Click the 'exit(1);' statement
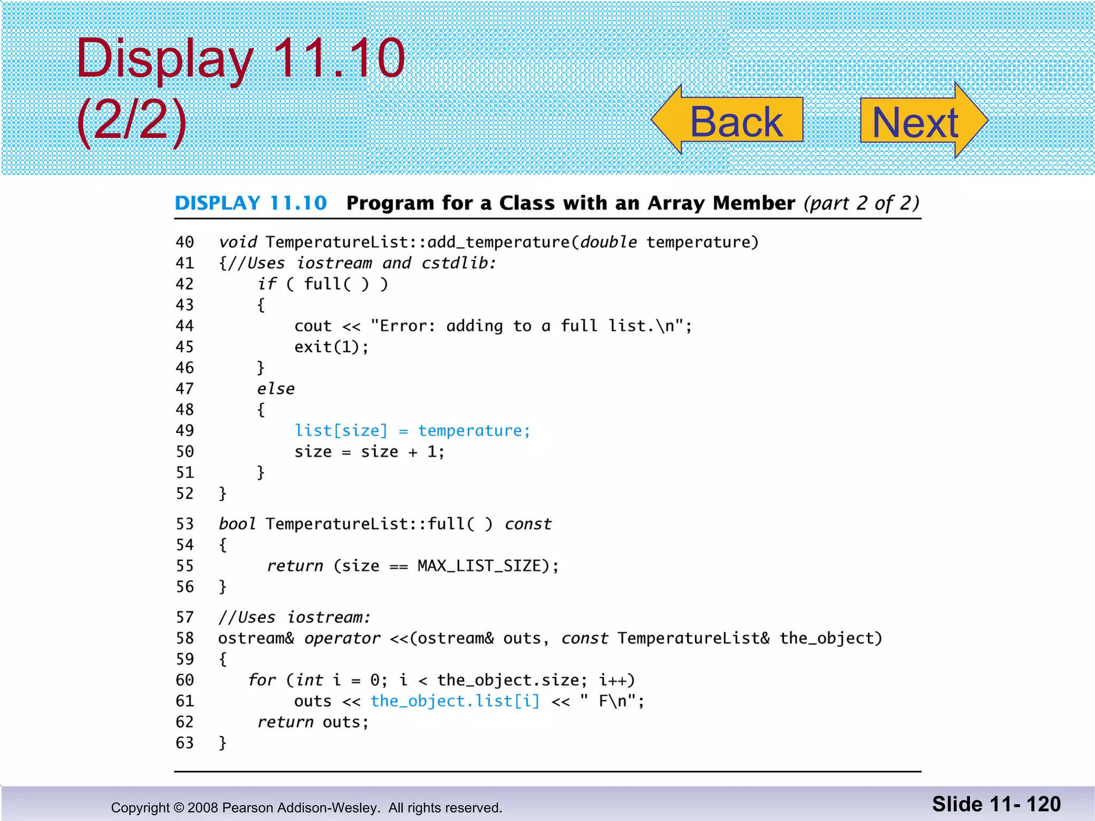Viewport: 1095px width, 821px height. 331,347
